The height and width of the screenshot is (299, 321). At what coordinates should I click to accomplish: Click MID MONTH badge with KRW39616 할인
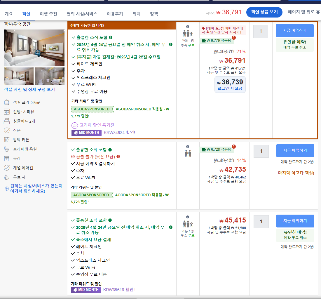[86, 290]
